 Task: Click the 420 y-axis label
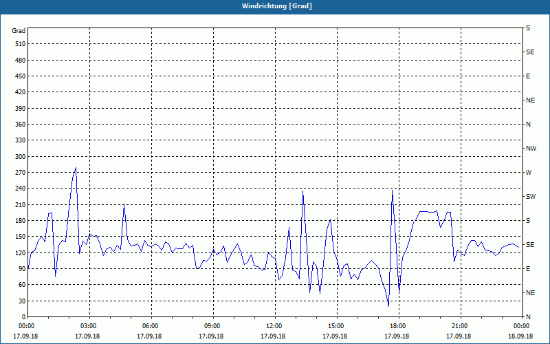coord(21,92)
